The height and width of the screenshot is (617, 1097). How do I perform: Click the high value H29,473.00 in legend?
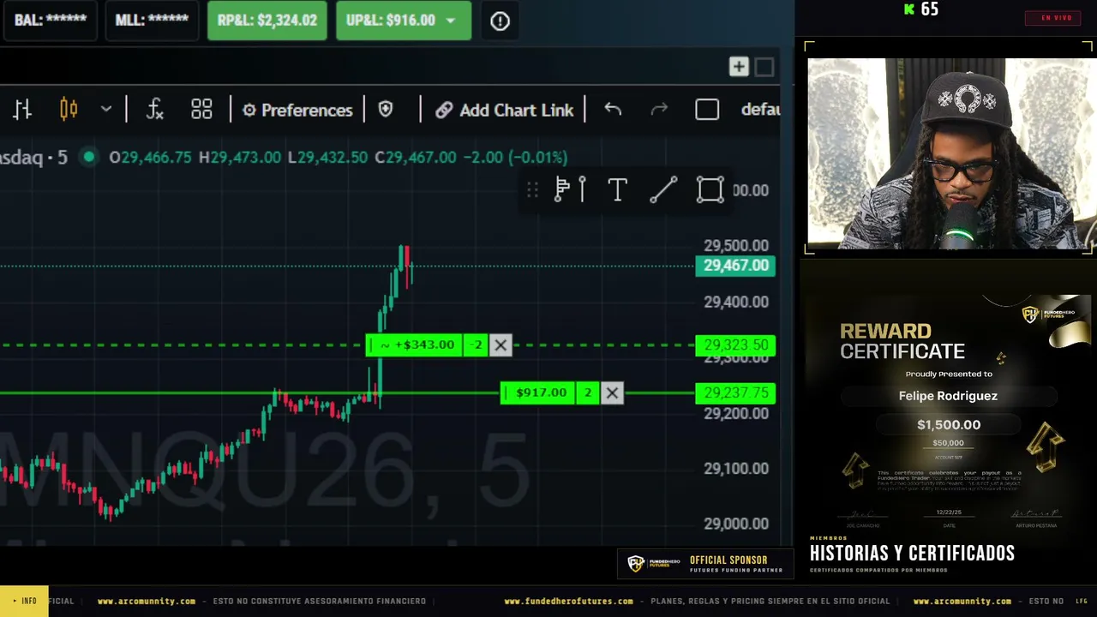239,158
